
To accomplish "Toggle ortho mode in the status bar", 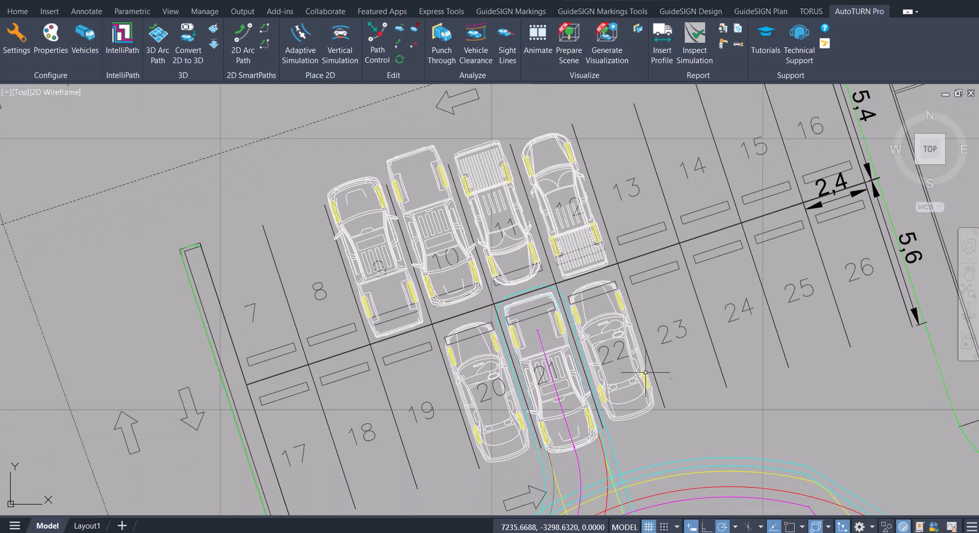I will click(x=707, y=527).
